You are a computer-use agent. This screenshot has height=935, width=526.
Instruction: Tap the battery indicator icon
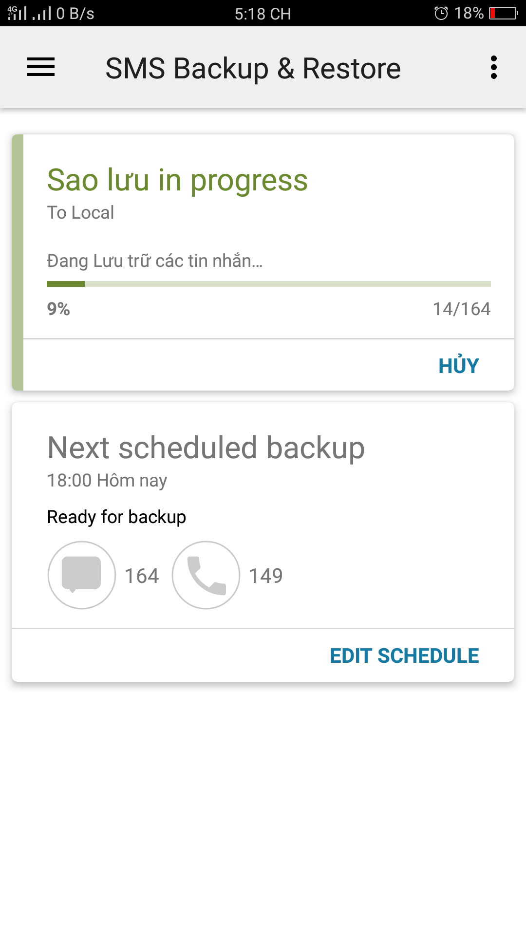pyautogui.click(x=504, y=13)
